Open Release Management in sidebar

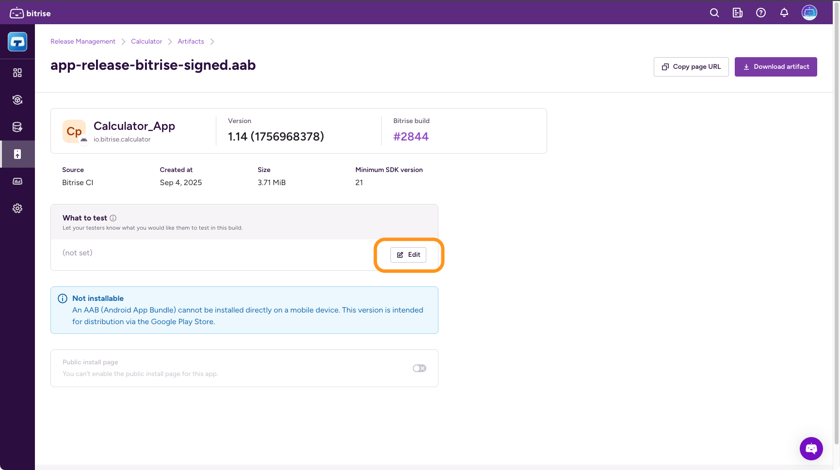[x=17, y=154]
